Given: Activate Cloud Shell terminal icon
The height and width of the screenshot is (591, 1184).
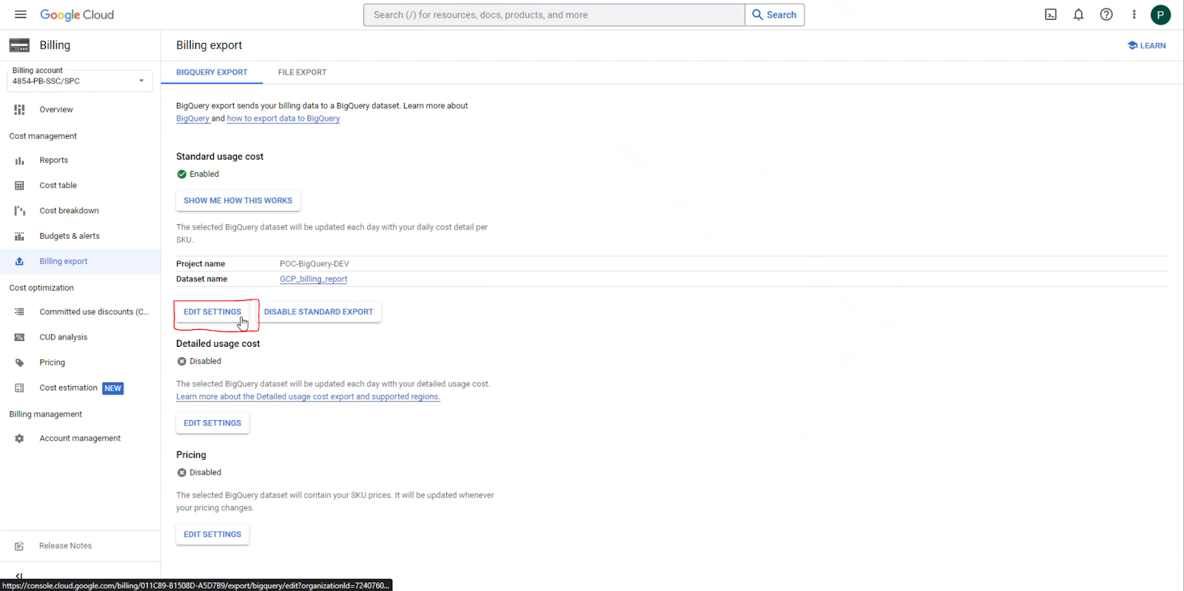Looking at the screenshot, I should (1051, 15).
